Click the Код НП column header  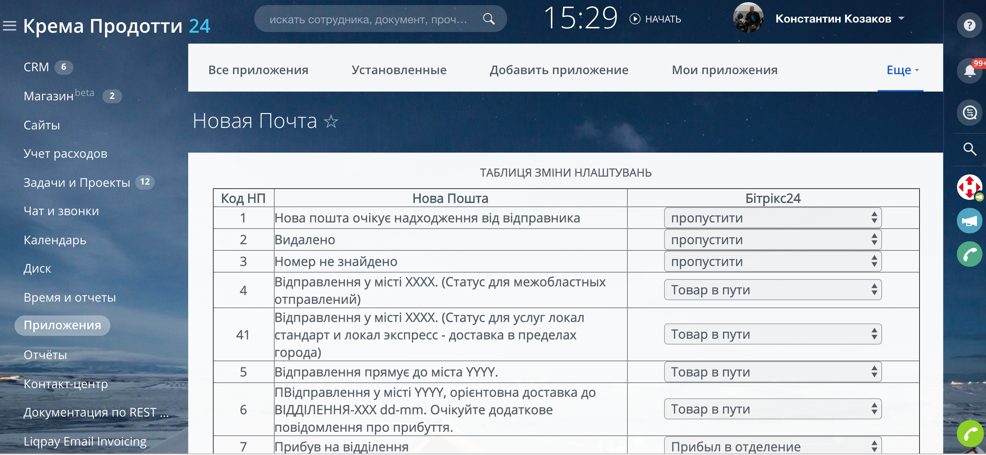tap(243, 198)
